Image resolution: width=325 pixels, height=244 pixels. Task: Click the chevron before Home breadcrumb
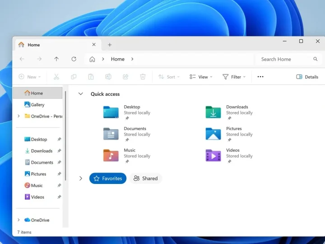click(103, 59)
